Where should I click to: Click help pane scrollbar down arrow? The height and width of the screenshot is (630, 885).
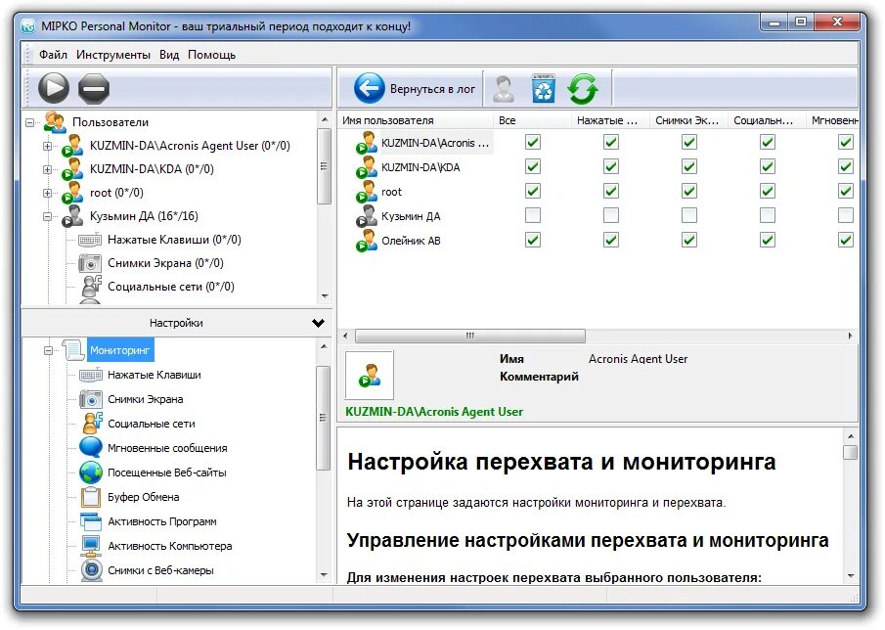click(x=851, y=576)
